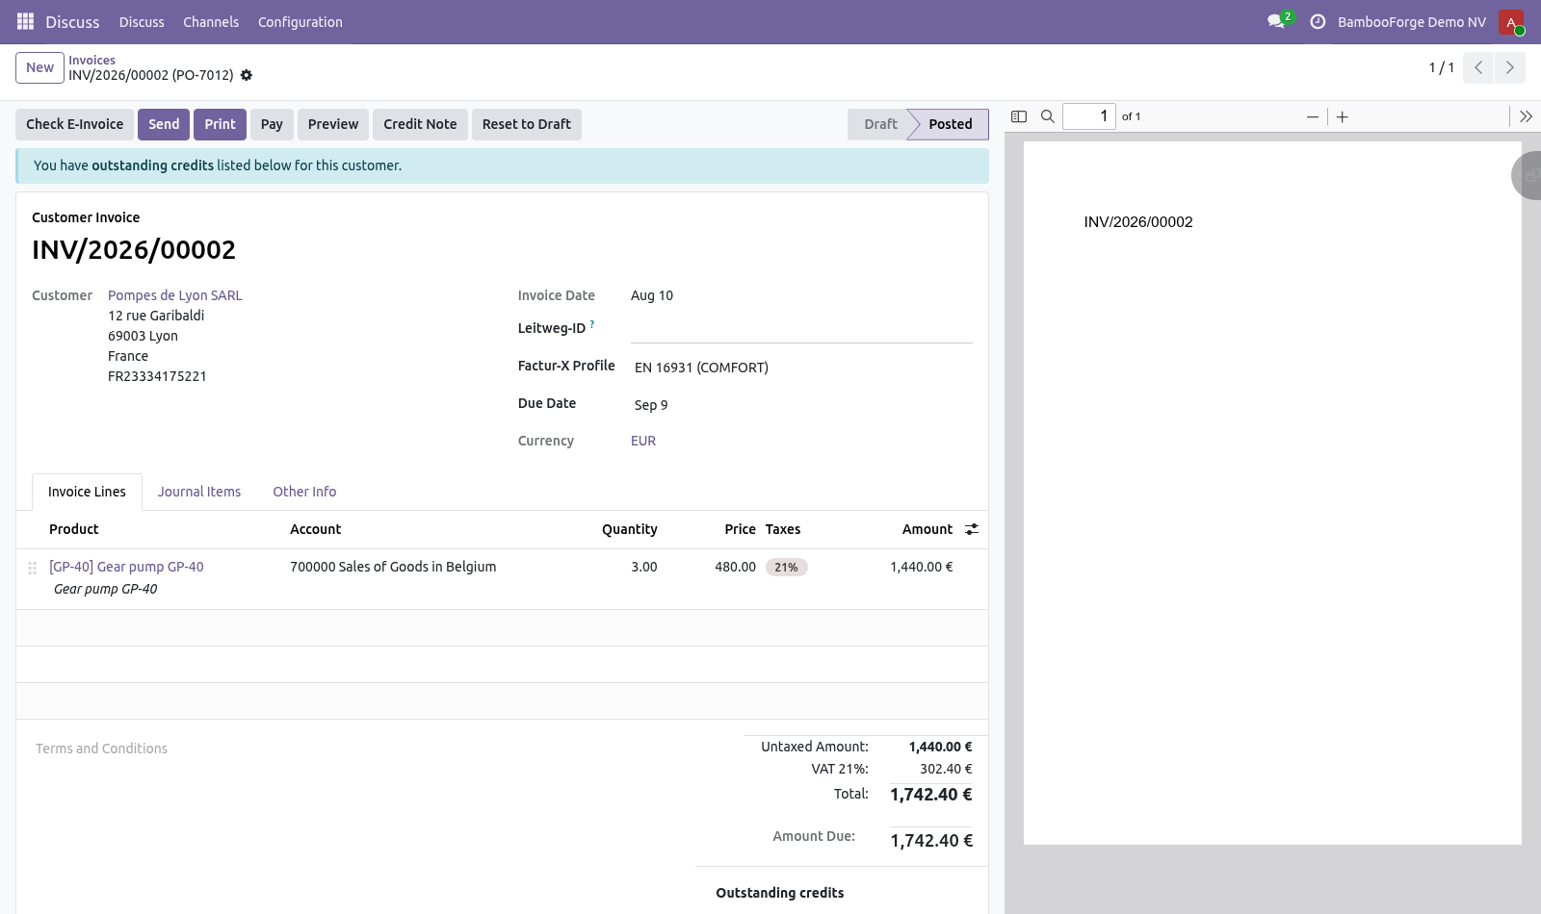The width and height of the screenshot is (1541, 914).
Task: Click the PDF page number field
Action: 1089,116
